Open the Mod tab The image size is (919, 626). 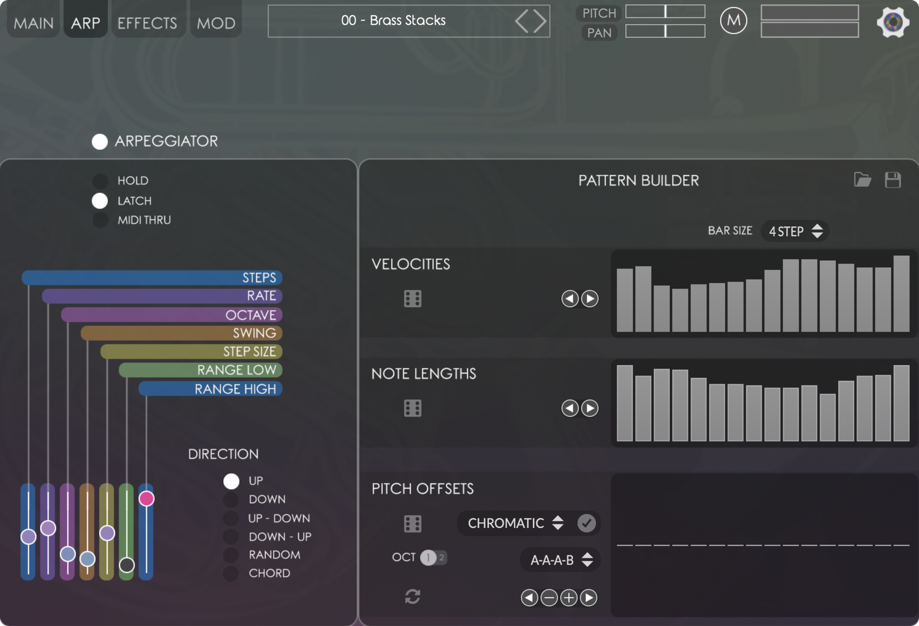216,23
